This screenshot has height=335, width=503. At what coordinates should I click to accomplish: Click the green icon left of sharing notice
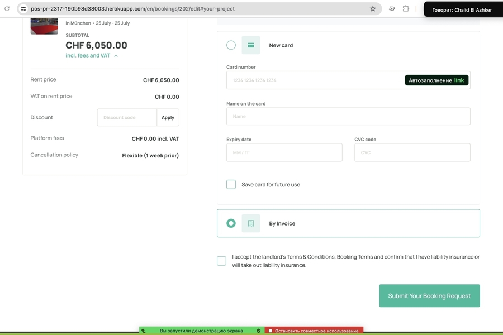144,331
